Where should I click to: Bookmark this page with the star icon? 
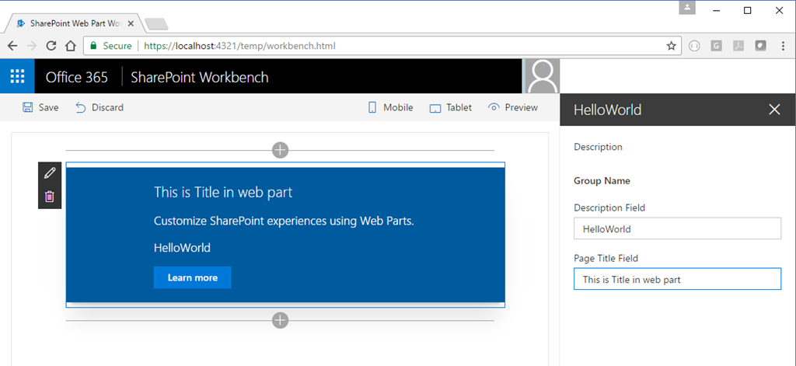(671, 46)
